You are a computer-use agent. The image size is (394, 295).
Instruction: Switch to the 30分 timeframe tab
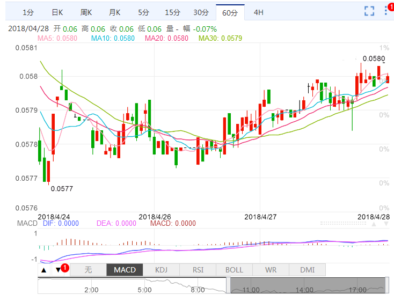tap(201, 12)
